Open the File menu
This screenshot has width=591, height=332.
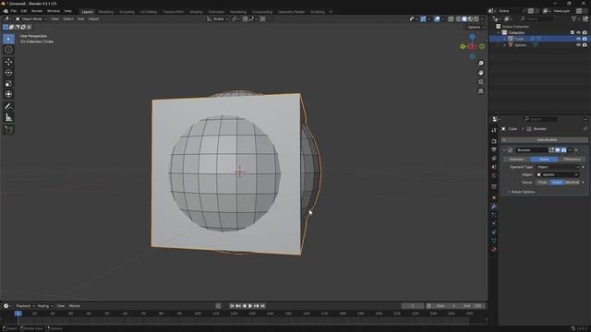(x=14, y=11)
